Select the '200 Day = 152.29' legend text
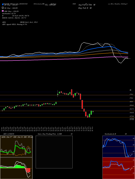Image resolution: width=135 pixels, height=179 pixels. [x=11, y=11]
